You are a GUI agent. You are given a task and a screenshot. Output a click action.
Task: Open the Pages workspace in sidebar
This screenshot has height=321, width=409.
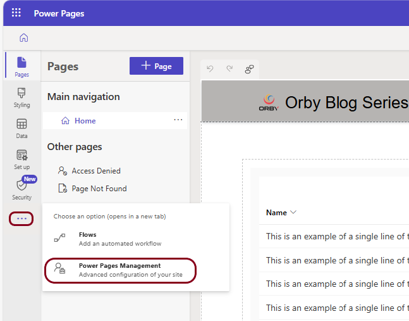point(21,67)
